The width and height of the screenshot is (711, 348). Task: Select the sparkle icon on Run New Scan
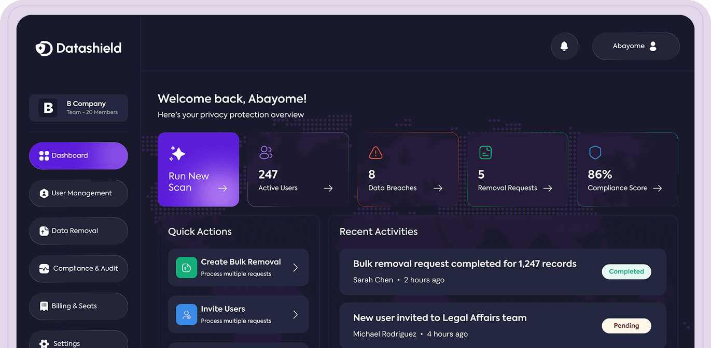(x=176, y=154)
